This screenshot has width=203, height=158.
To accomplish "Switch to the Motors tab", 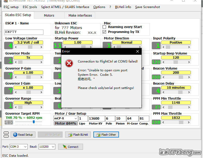I will [49, 16].
